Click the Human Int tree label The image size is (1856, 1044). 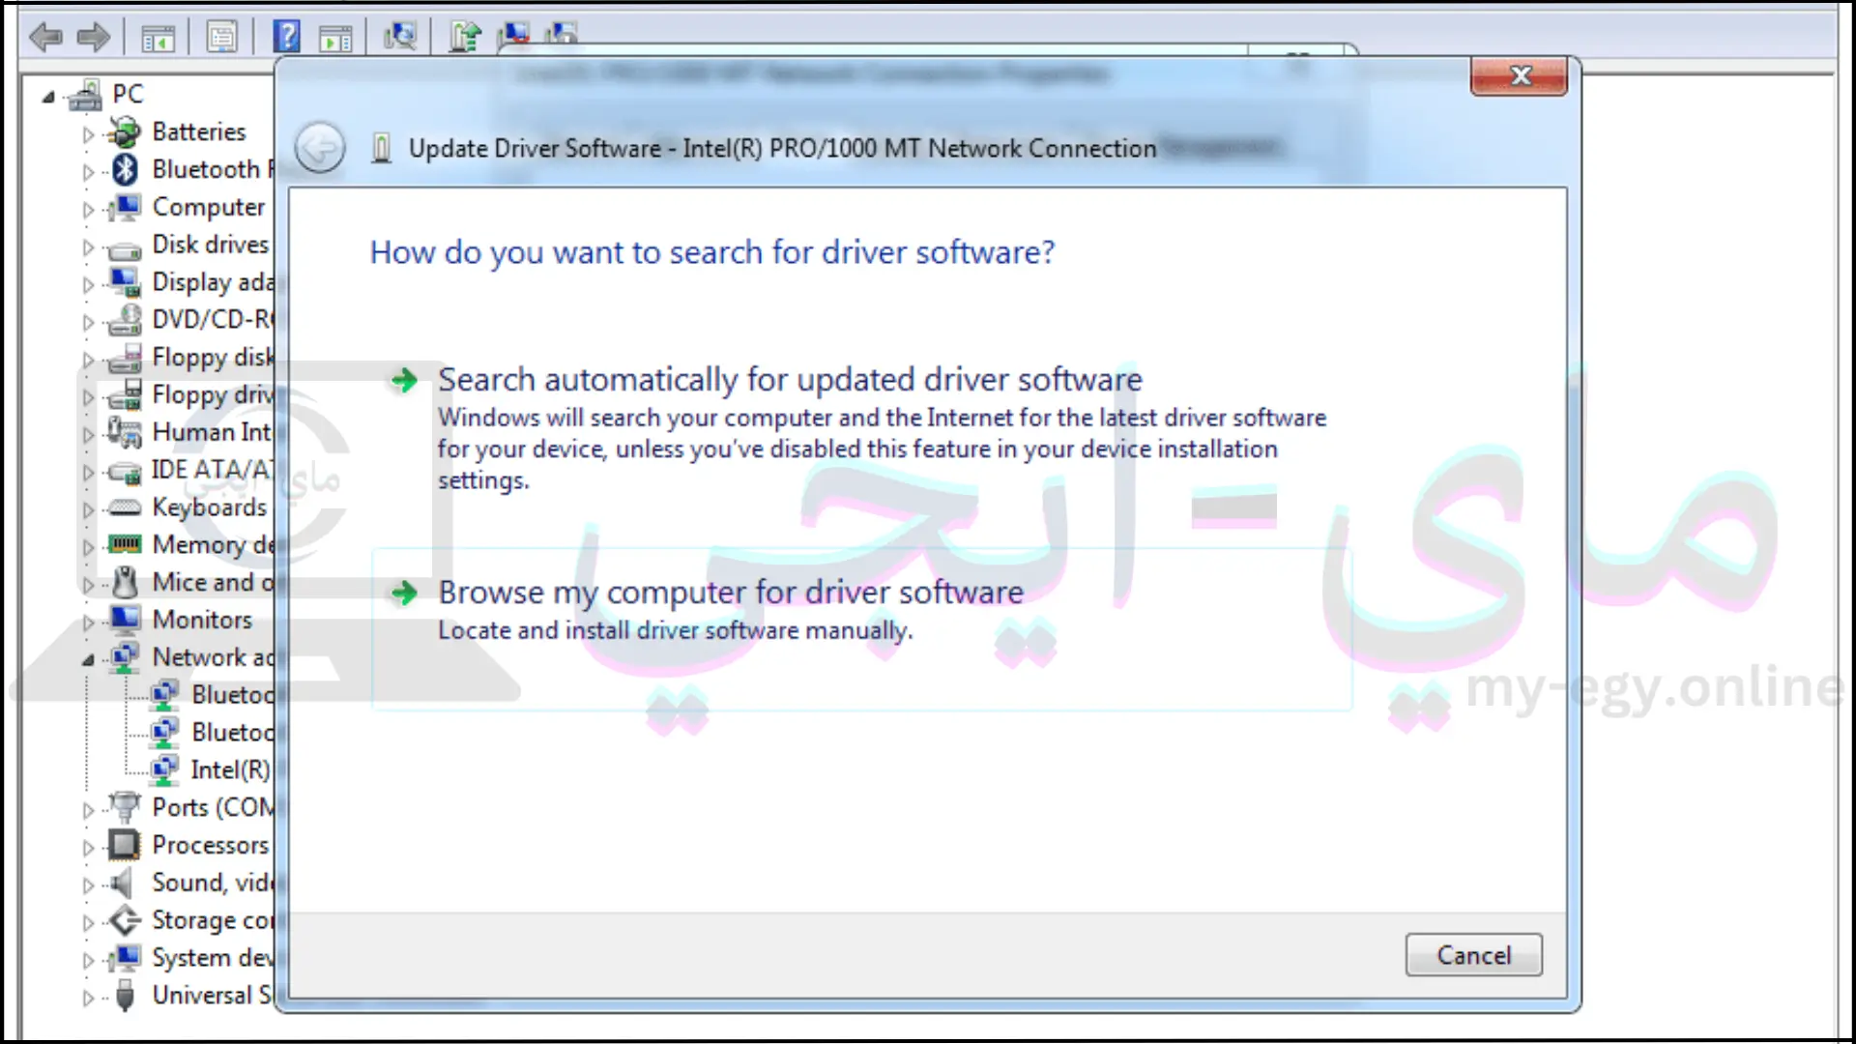point(212,432)
